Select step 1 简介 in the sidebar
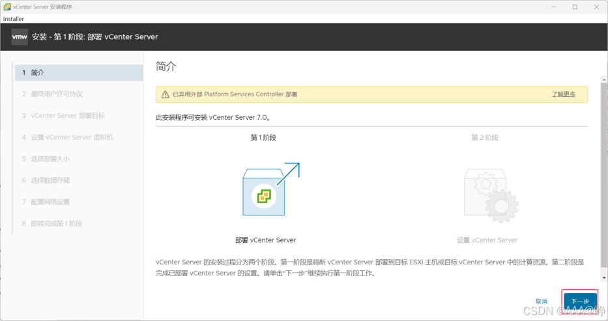 [x=79, y=73]
